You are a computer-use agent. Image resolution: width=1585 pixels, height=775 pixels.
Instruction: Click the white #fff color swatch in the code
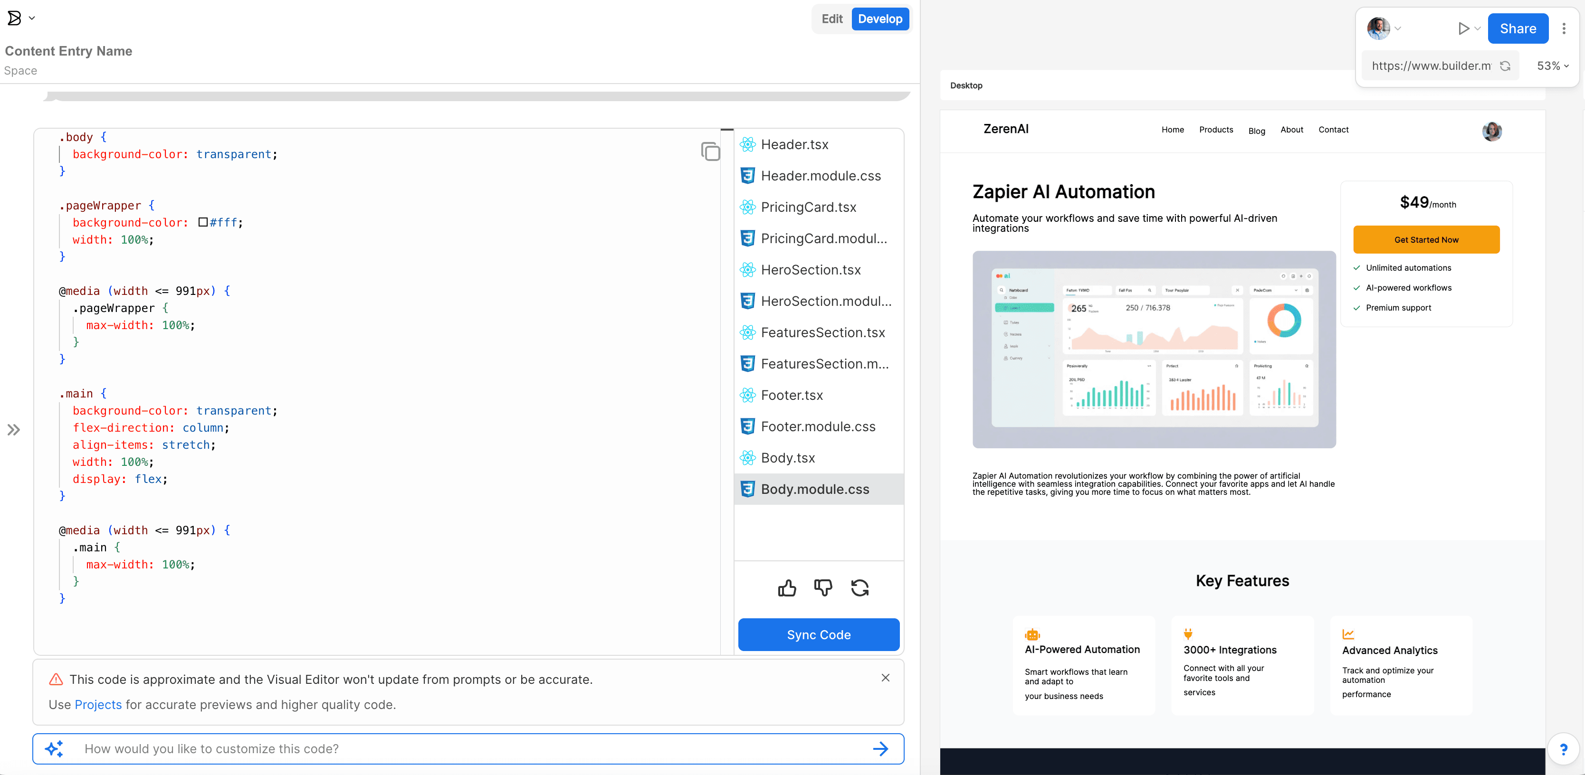(204, 222)
